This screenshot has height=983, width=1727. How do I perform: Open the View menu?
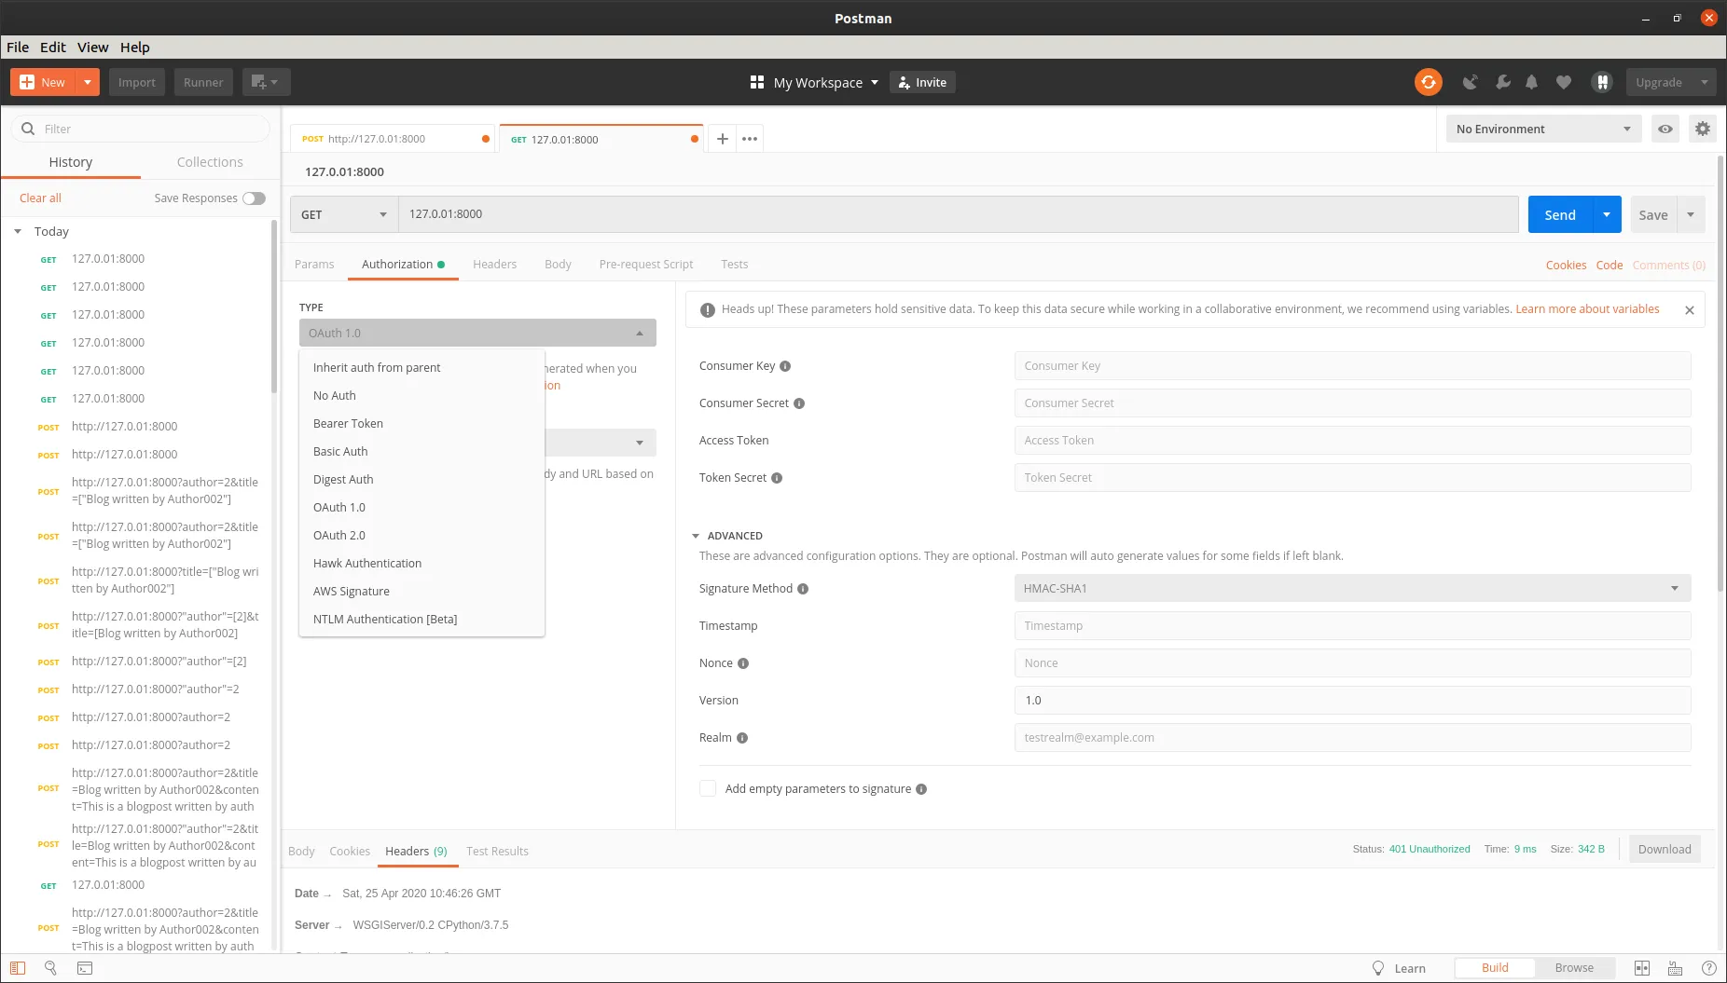[x=92, y=47]
